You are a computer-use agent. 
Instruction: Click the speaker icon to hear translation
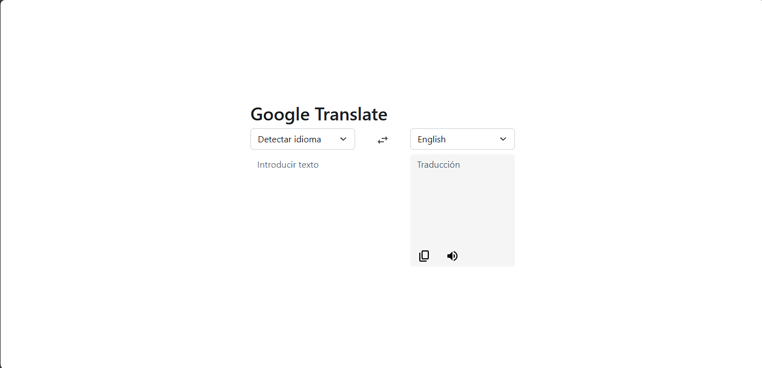[x=452, y=255]
